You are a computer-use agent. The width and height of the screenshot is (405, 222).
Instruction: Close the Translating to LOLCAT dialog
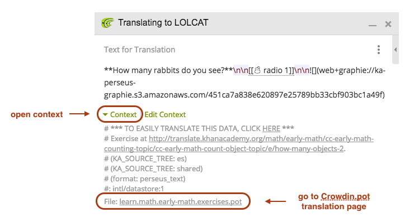point(388,24)
